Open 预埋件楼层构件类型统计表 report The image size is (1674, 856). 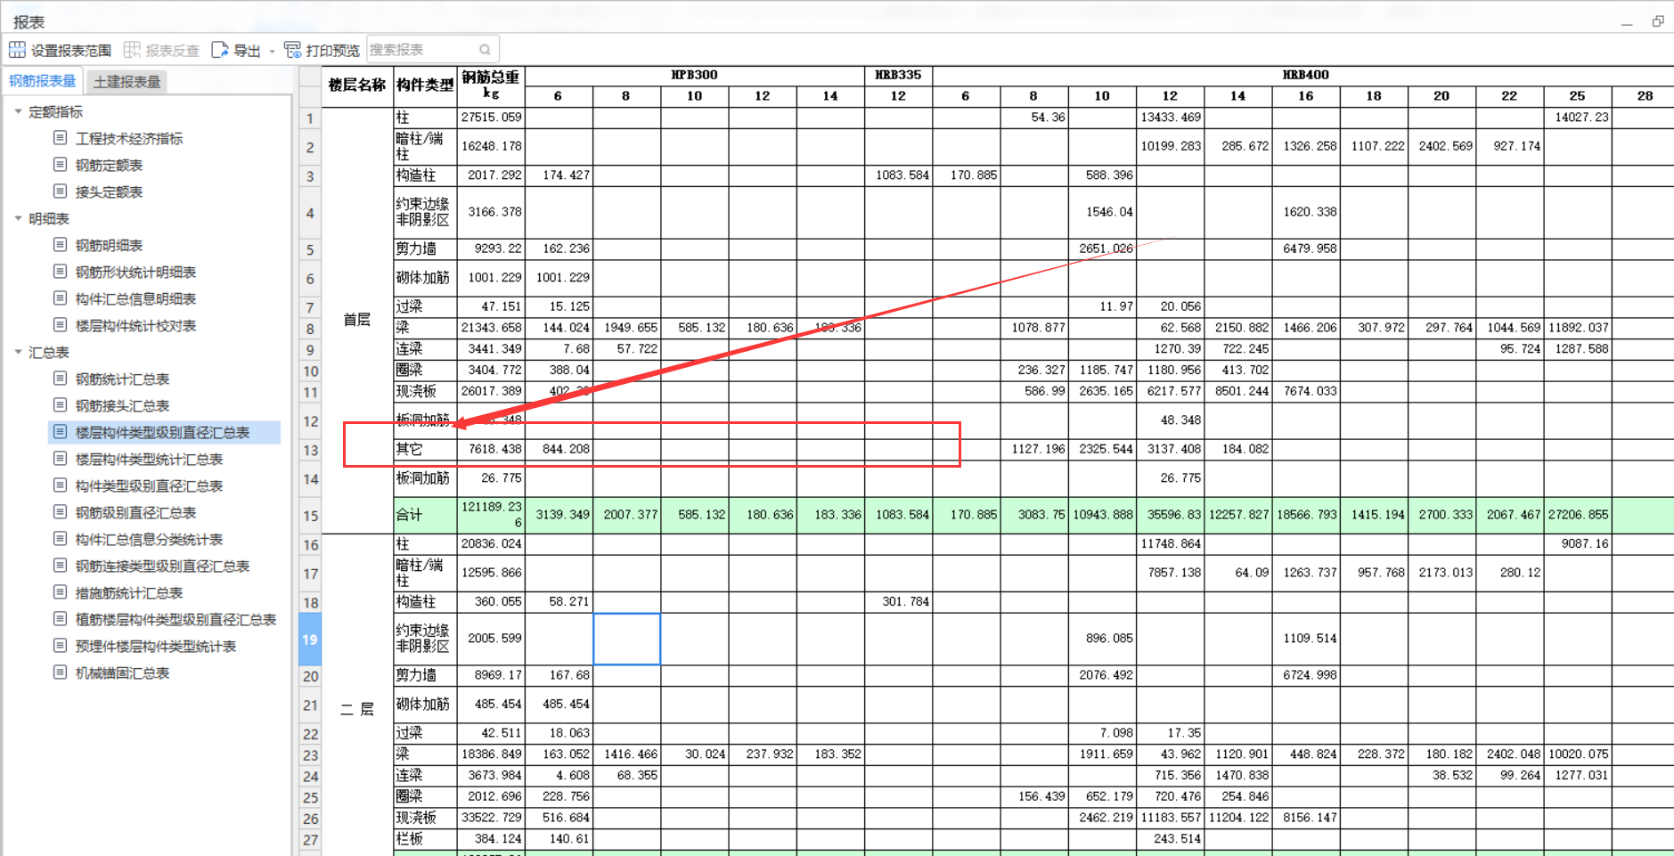(x=156, y=647)
